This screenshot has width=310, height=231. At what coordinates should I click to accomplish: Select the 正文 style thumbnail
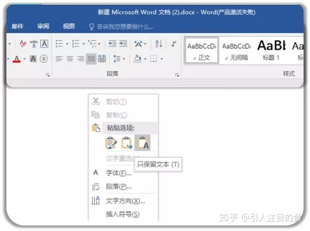coord(201,51)
